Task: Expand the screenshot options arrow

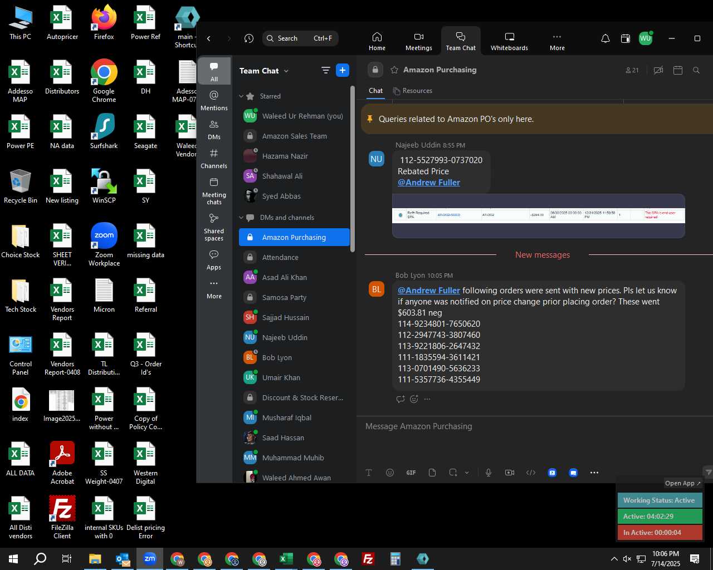Action: click(x=467, y=473)
